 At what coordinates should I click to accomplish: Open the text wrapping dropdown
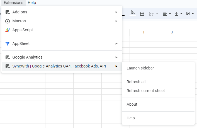click(x=189, y=14)
